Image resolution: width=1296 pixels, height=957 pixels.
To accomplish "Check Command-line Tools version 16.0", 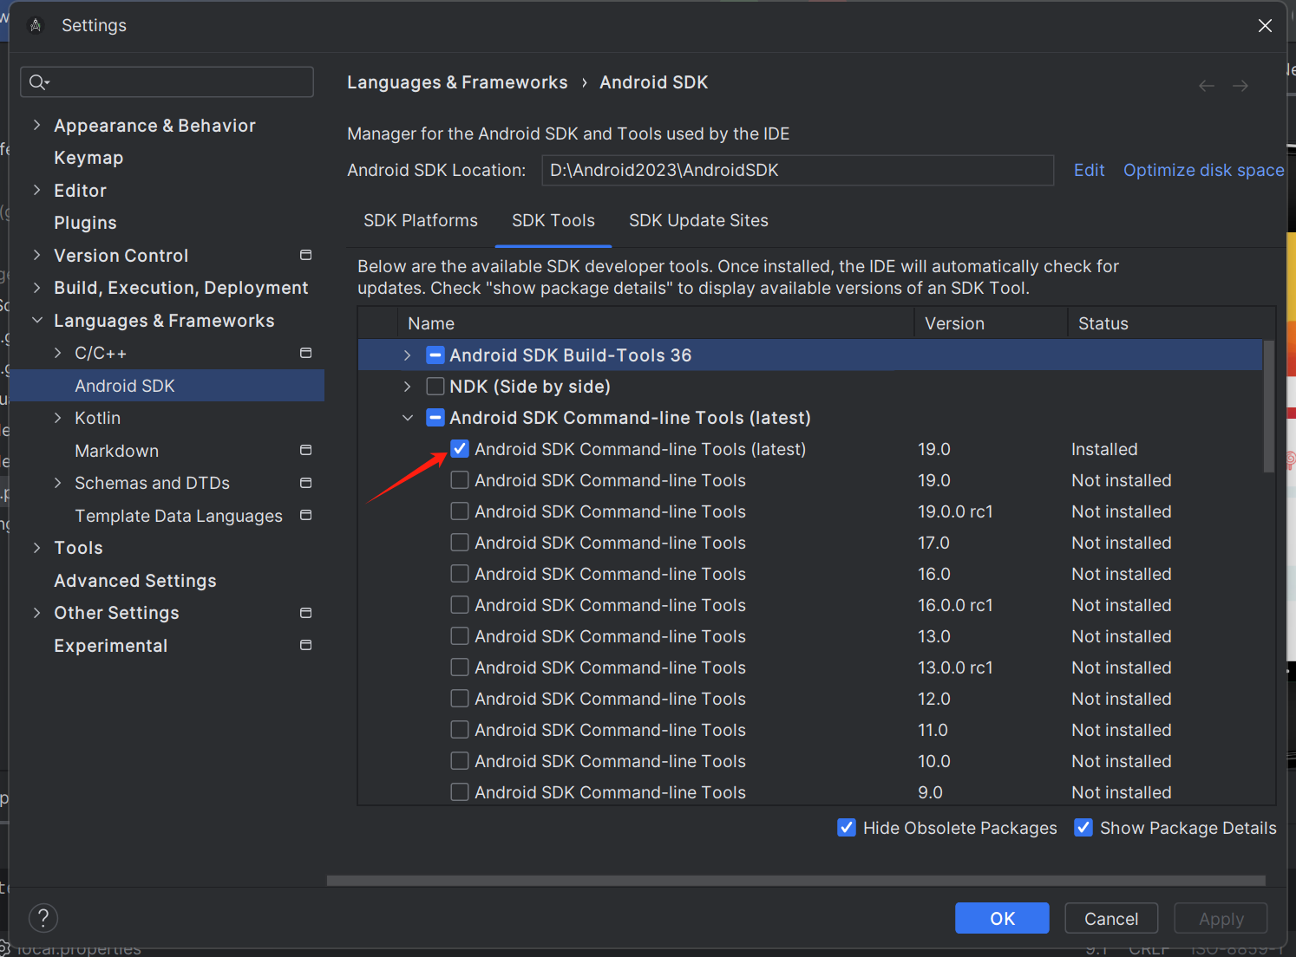I will click(460, 574).
